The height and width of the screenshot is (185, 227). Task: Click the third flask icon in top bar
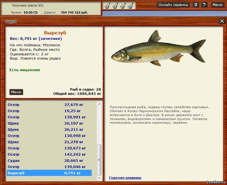coord(123,5)
